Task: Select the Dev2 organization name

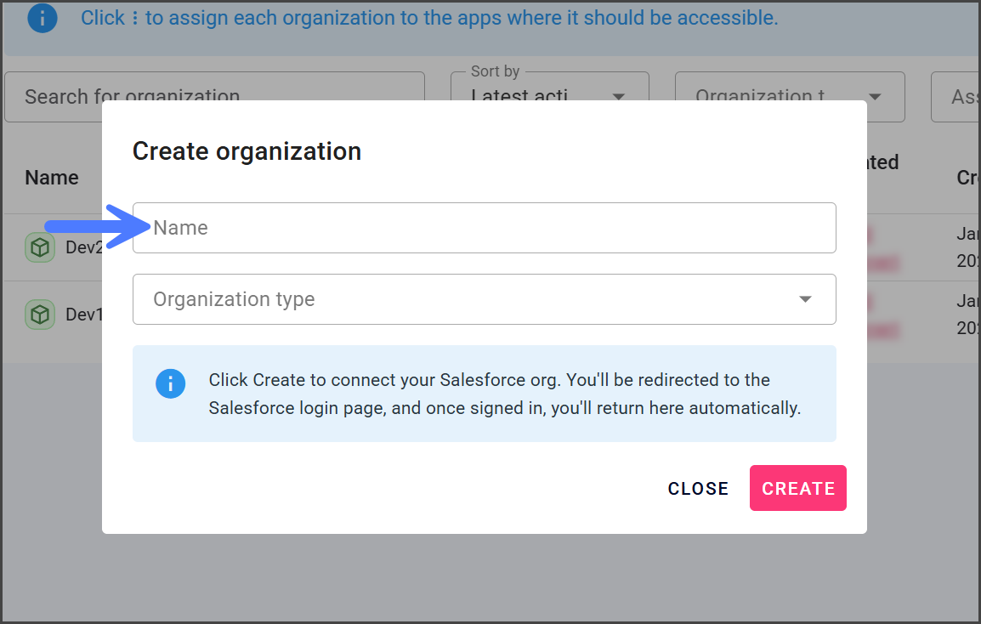Action: (84, 247)
